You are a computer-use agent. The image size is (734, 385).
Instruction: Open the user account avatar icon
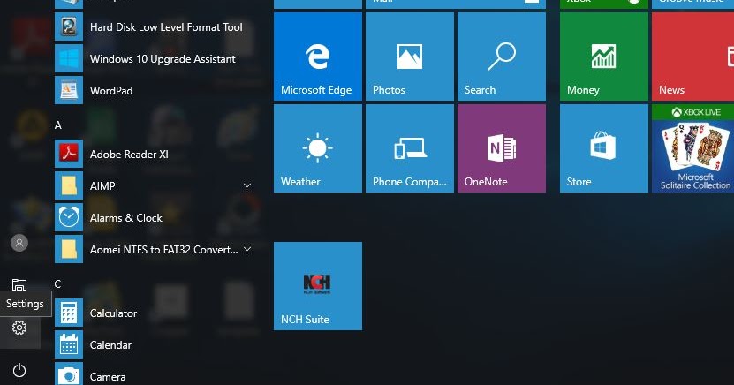19,243
